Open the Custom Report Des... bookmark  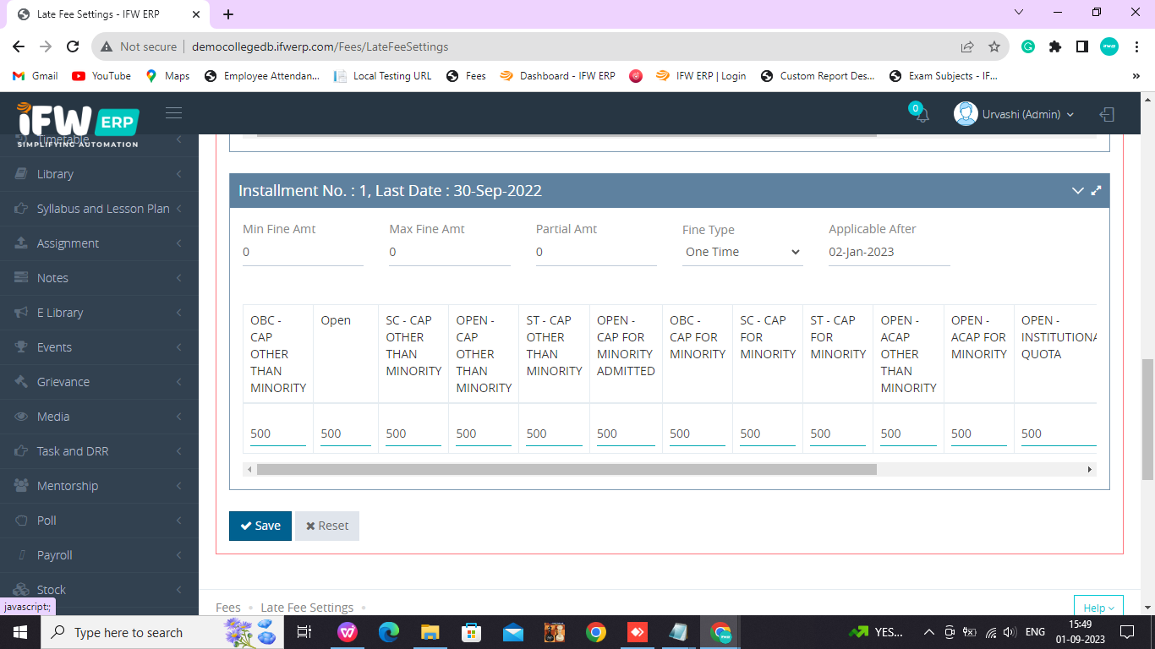click(818, 76)
